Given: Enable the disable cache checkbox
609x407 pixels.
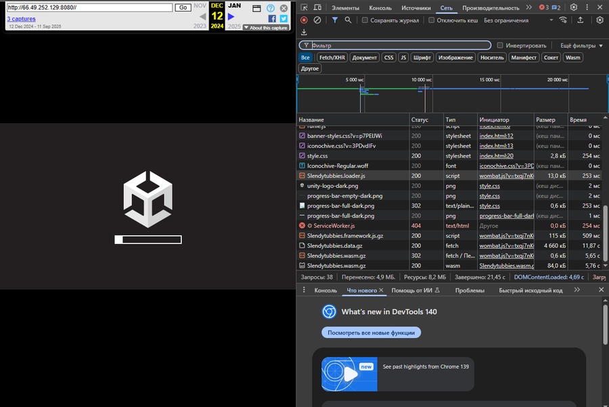Looking at the screenshot, I should [x=431, y=20].
